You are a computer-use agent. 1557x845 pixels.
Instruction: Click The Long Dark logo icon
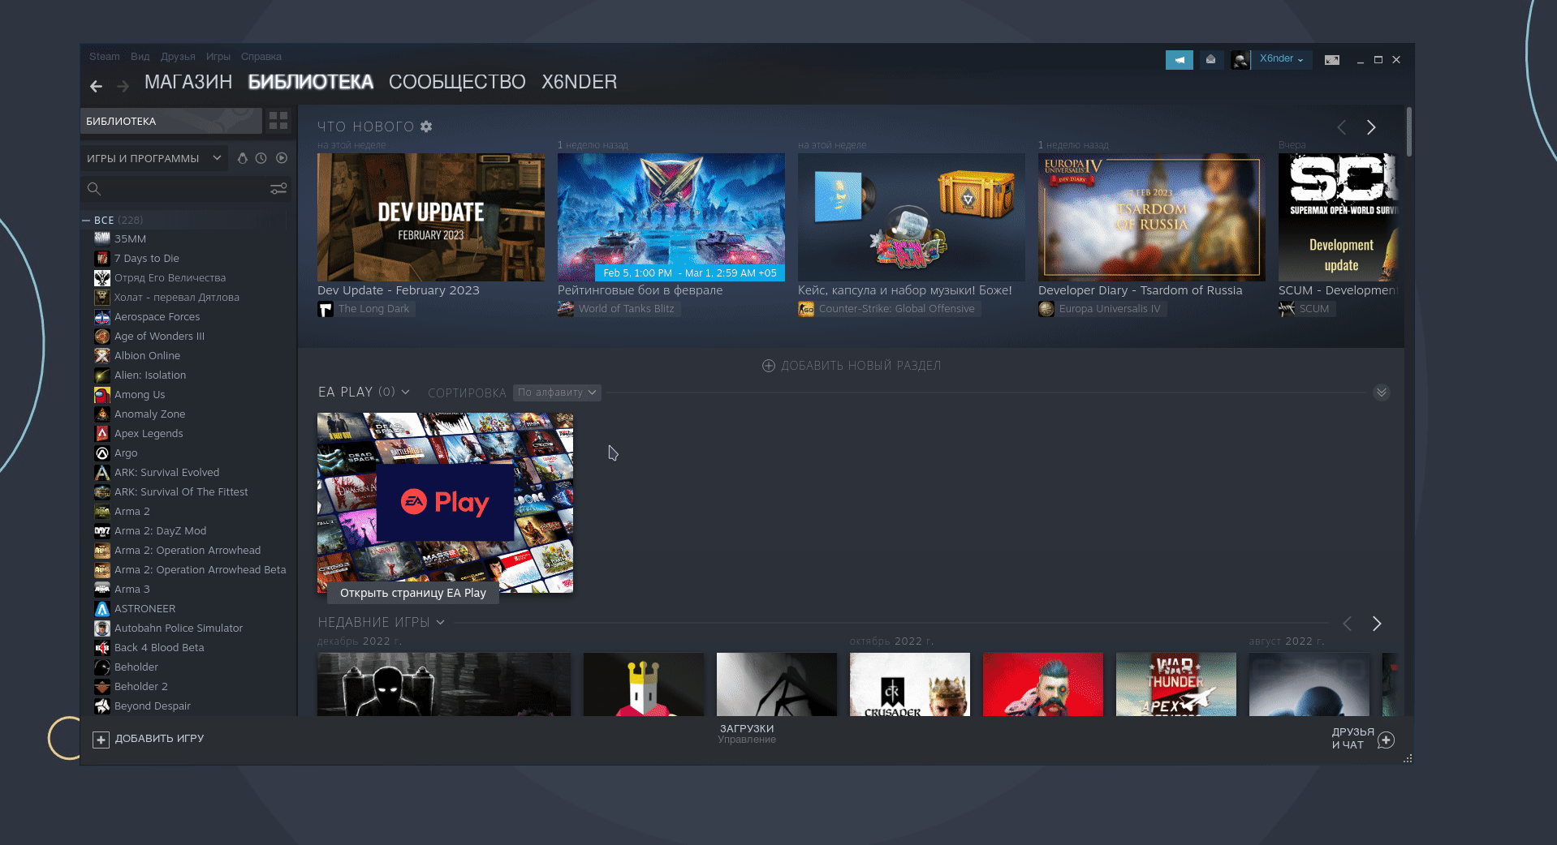[326, 309]
